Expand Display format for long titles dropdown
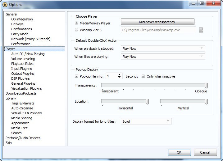Screen dimensions: 223x161 (146, 121)
